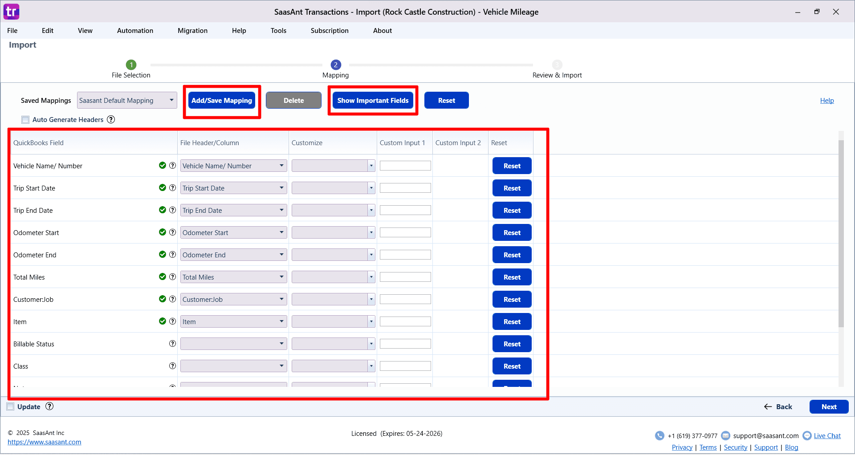This screenshot has height=455, width=855.
Task: Open Odometer Start file header dropdown
Action: [233, 232]
